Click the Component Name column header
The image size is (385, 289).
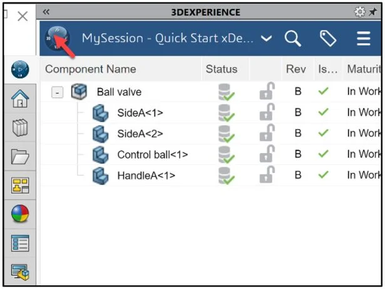click(x=91, y=69)
